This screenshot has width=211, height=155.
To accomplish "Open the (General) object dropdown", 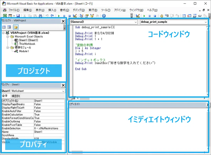I will pyautogui.click(x=136, y=22).
